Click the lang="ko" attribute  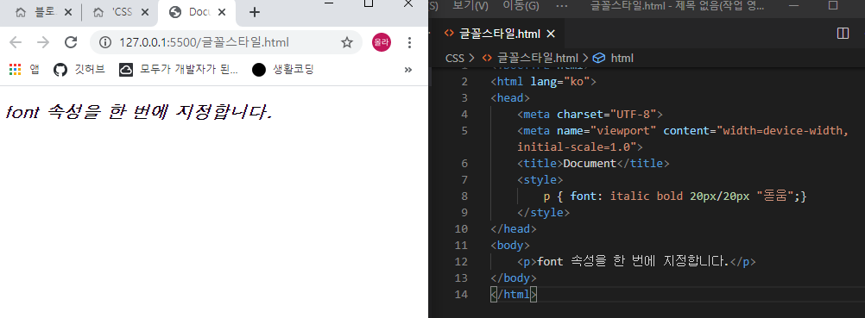(560, 82)
